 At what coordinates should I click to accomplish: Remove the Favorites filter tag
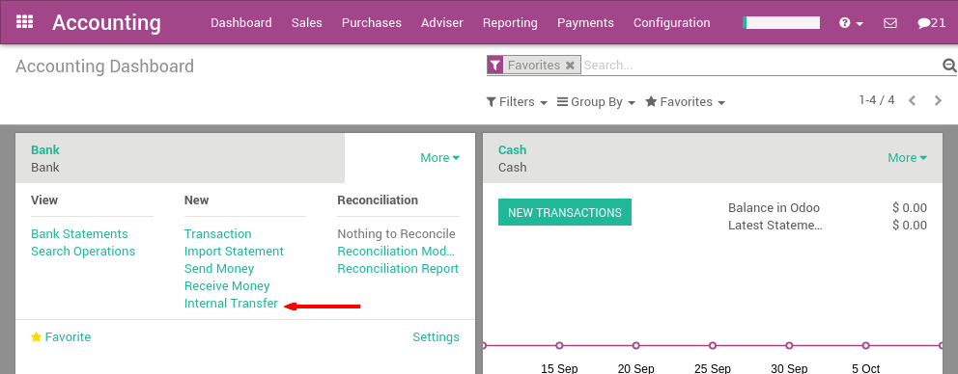click(x=570, y=66)
